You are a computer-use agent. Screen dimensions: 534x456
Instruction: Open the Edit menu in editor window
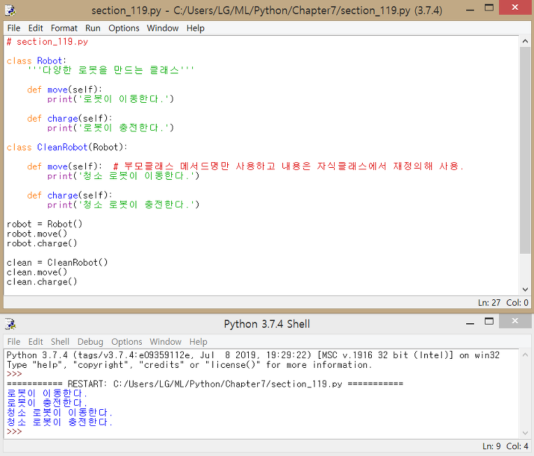(36, 28)
